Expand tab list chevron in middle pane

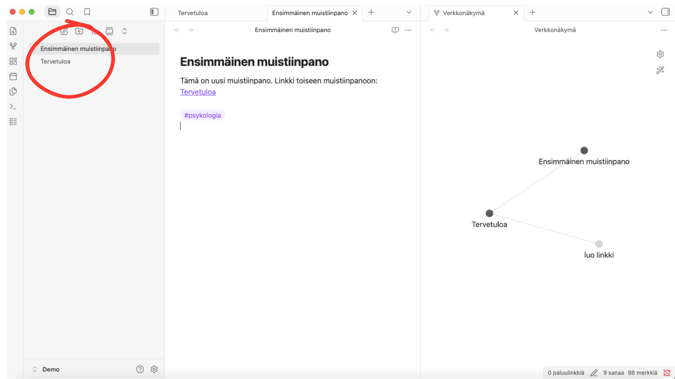click(x=409, y=12)
